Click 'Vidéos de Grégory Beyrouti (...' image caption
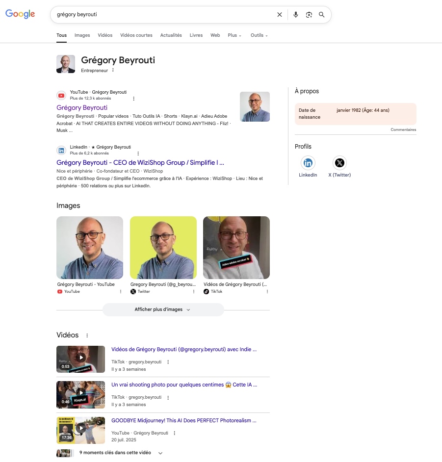This screenshot has width=442, height=462. [x=235, y=284]
